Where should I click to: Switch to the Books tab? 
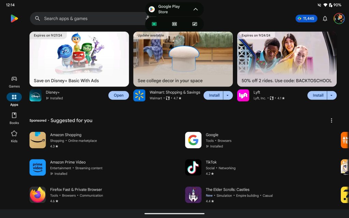(x=14, y=118)
